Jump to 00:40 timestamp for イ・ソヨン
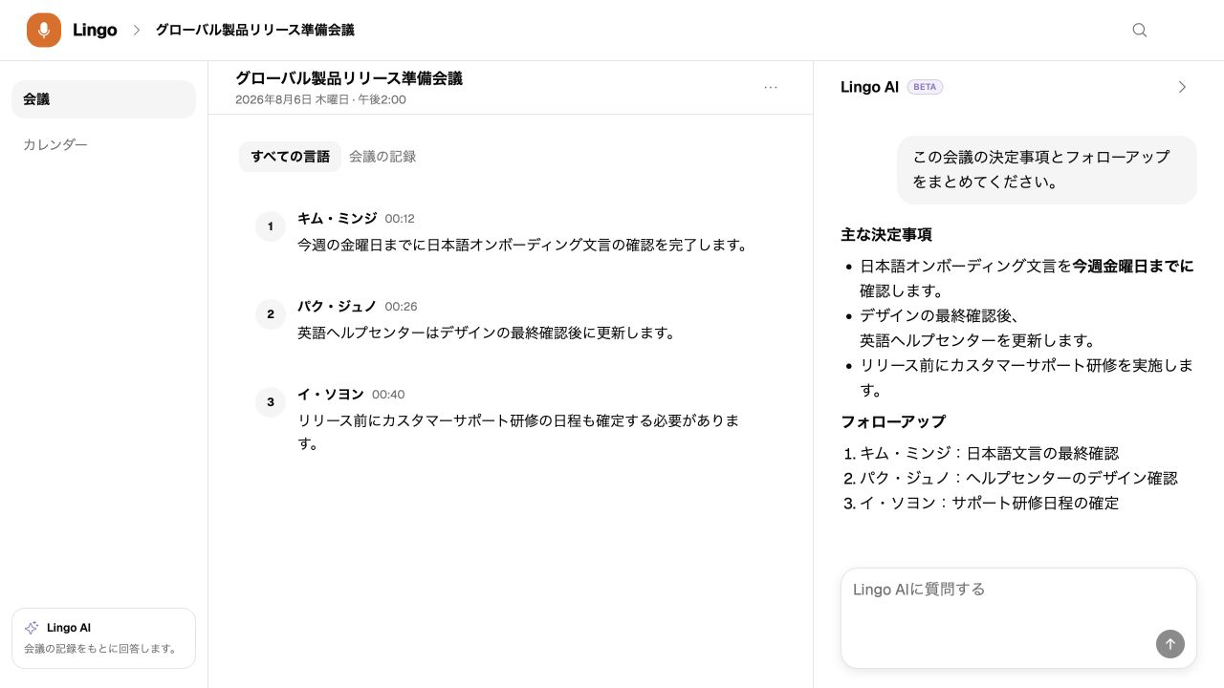The width and height of the screenshot is (1224, 688). pyautogui.click(x=388, y=395)
